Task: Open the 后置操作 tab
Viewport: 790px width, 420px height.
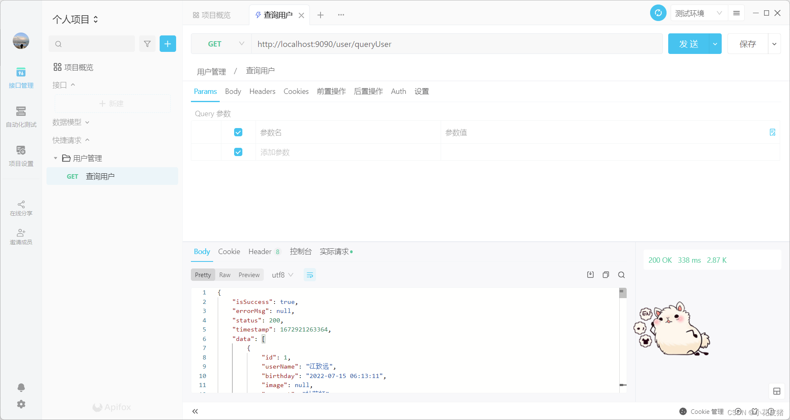Action: [x=368, y=91]
